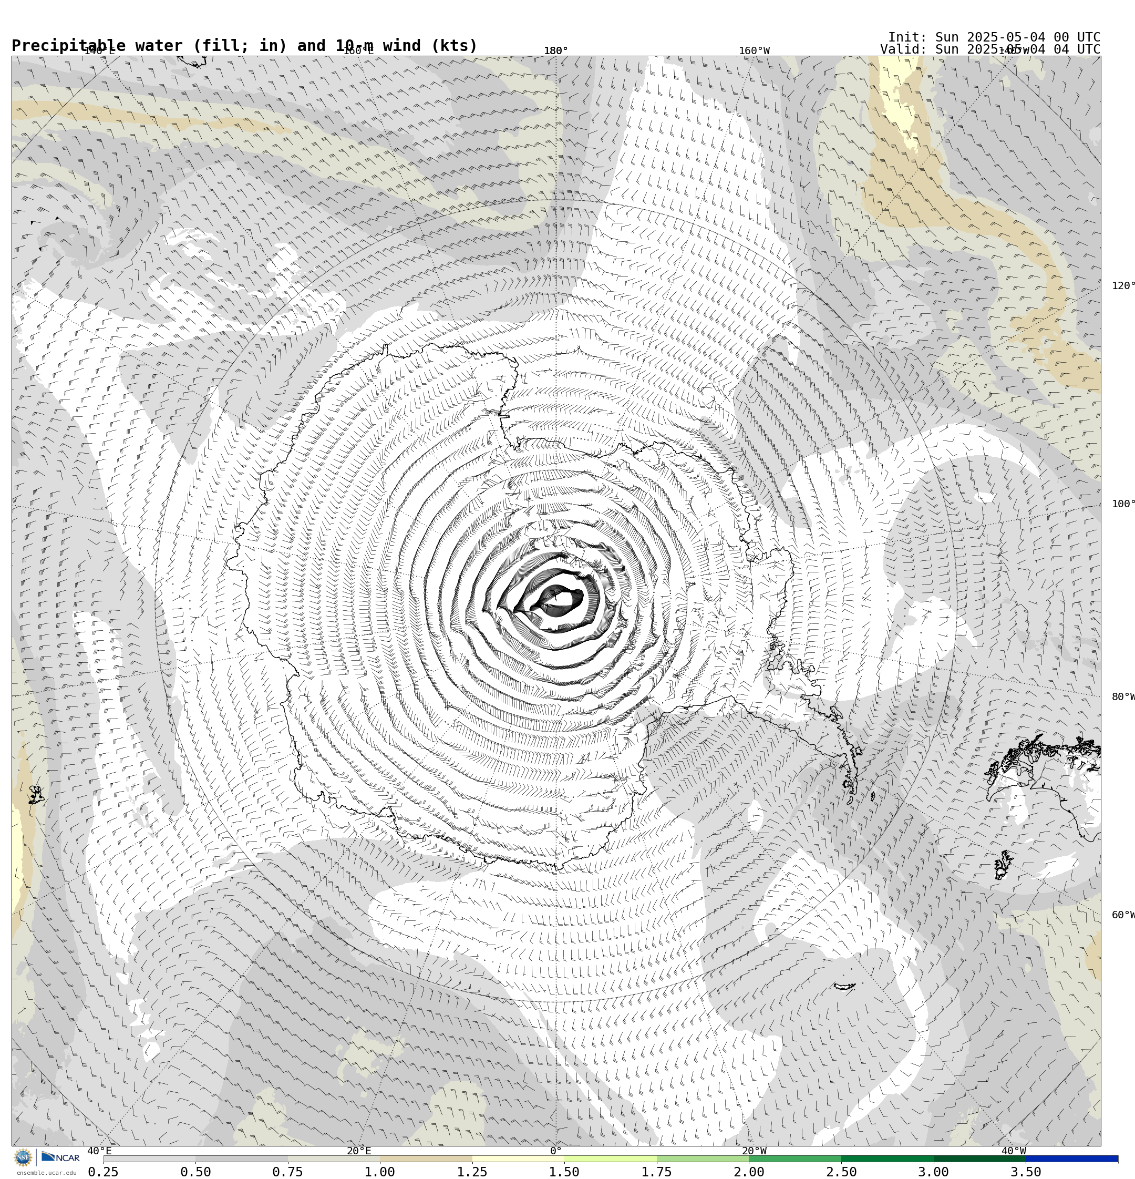This screenshot has height=1179, width=1135.
Task: Open the ensemble.ucar.edu link
Action: 46,1172
